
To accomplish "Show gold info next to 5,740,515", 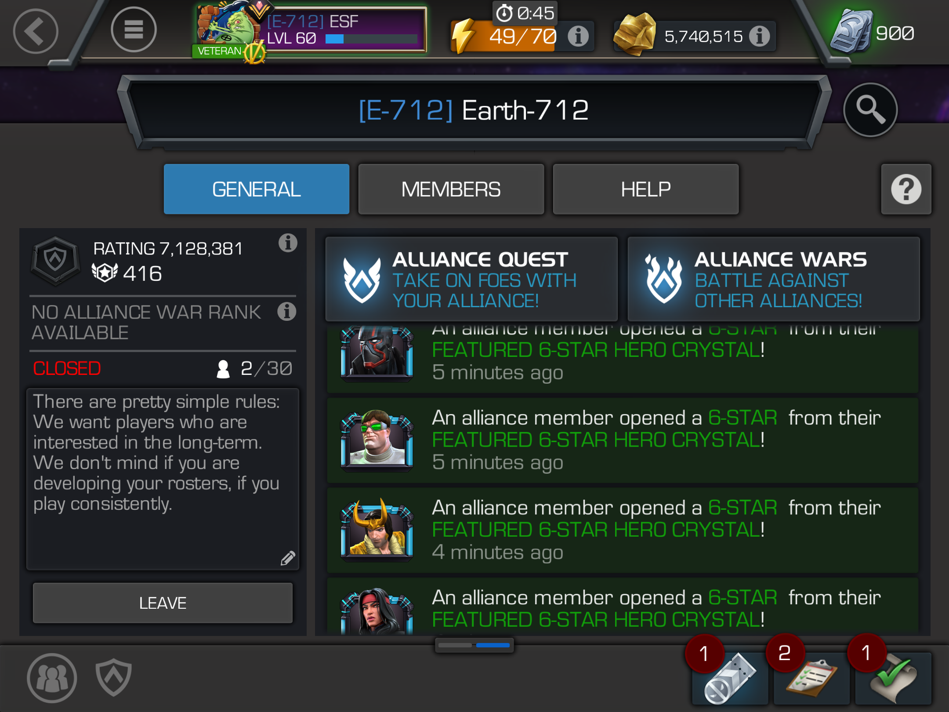I will [760, 36].
